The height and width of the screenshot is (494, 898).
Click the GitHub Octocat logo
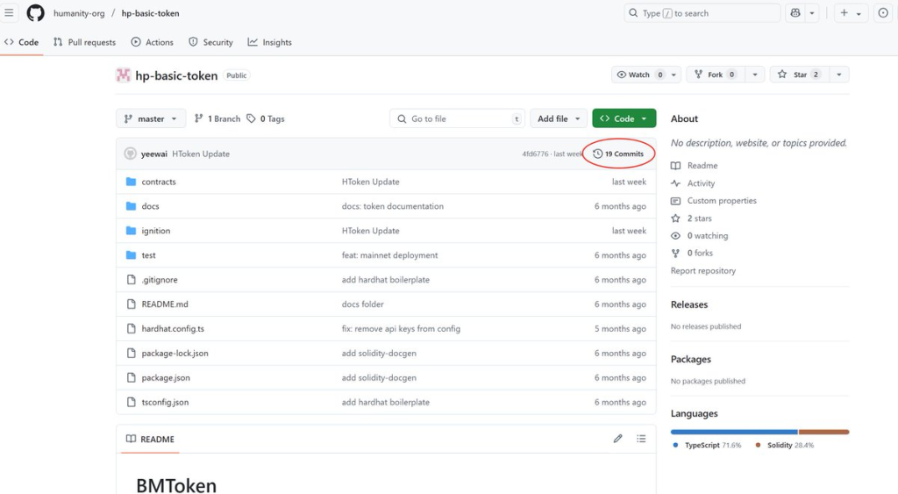[35, 12]
